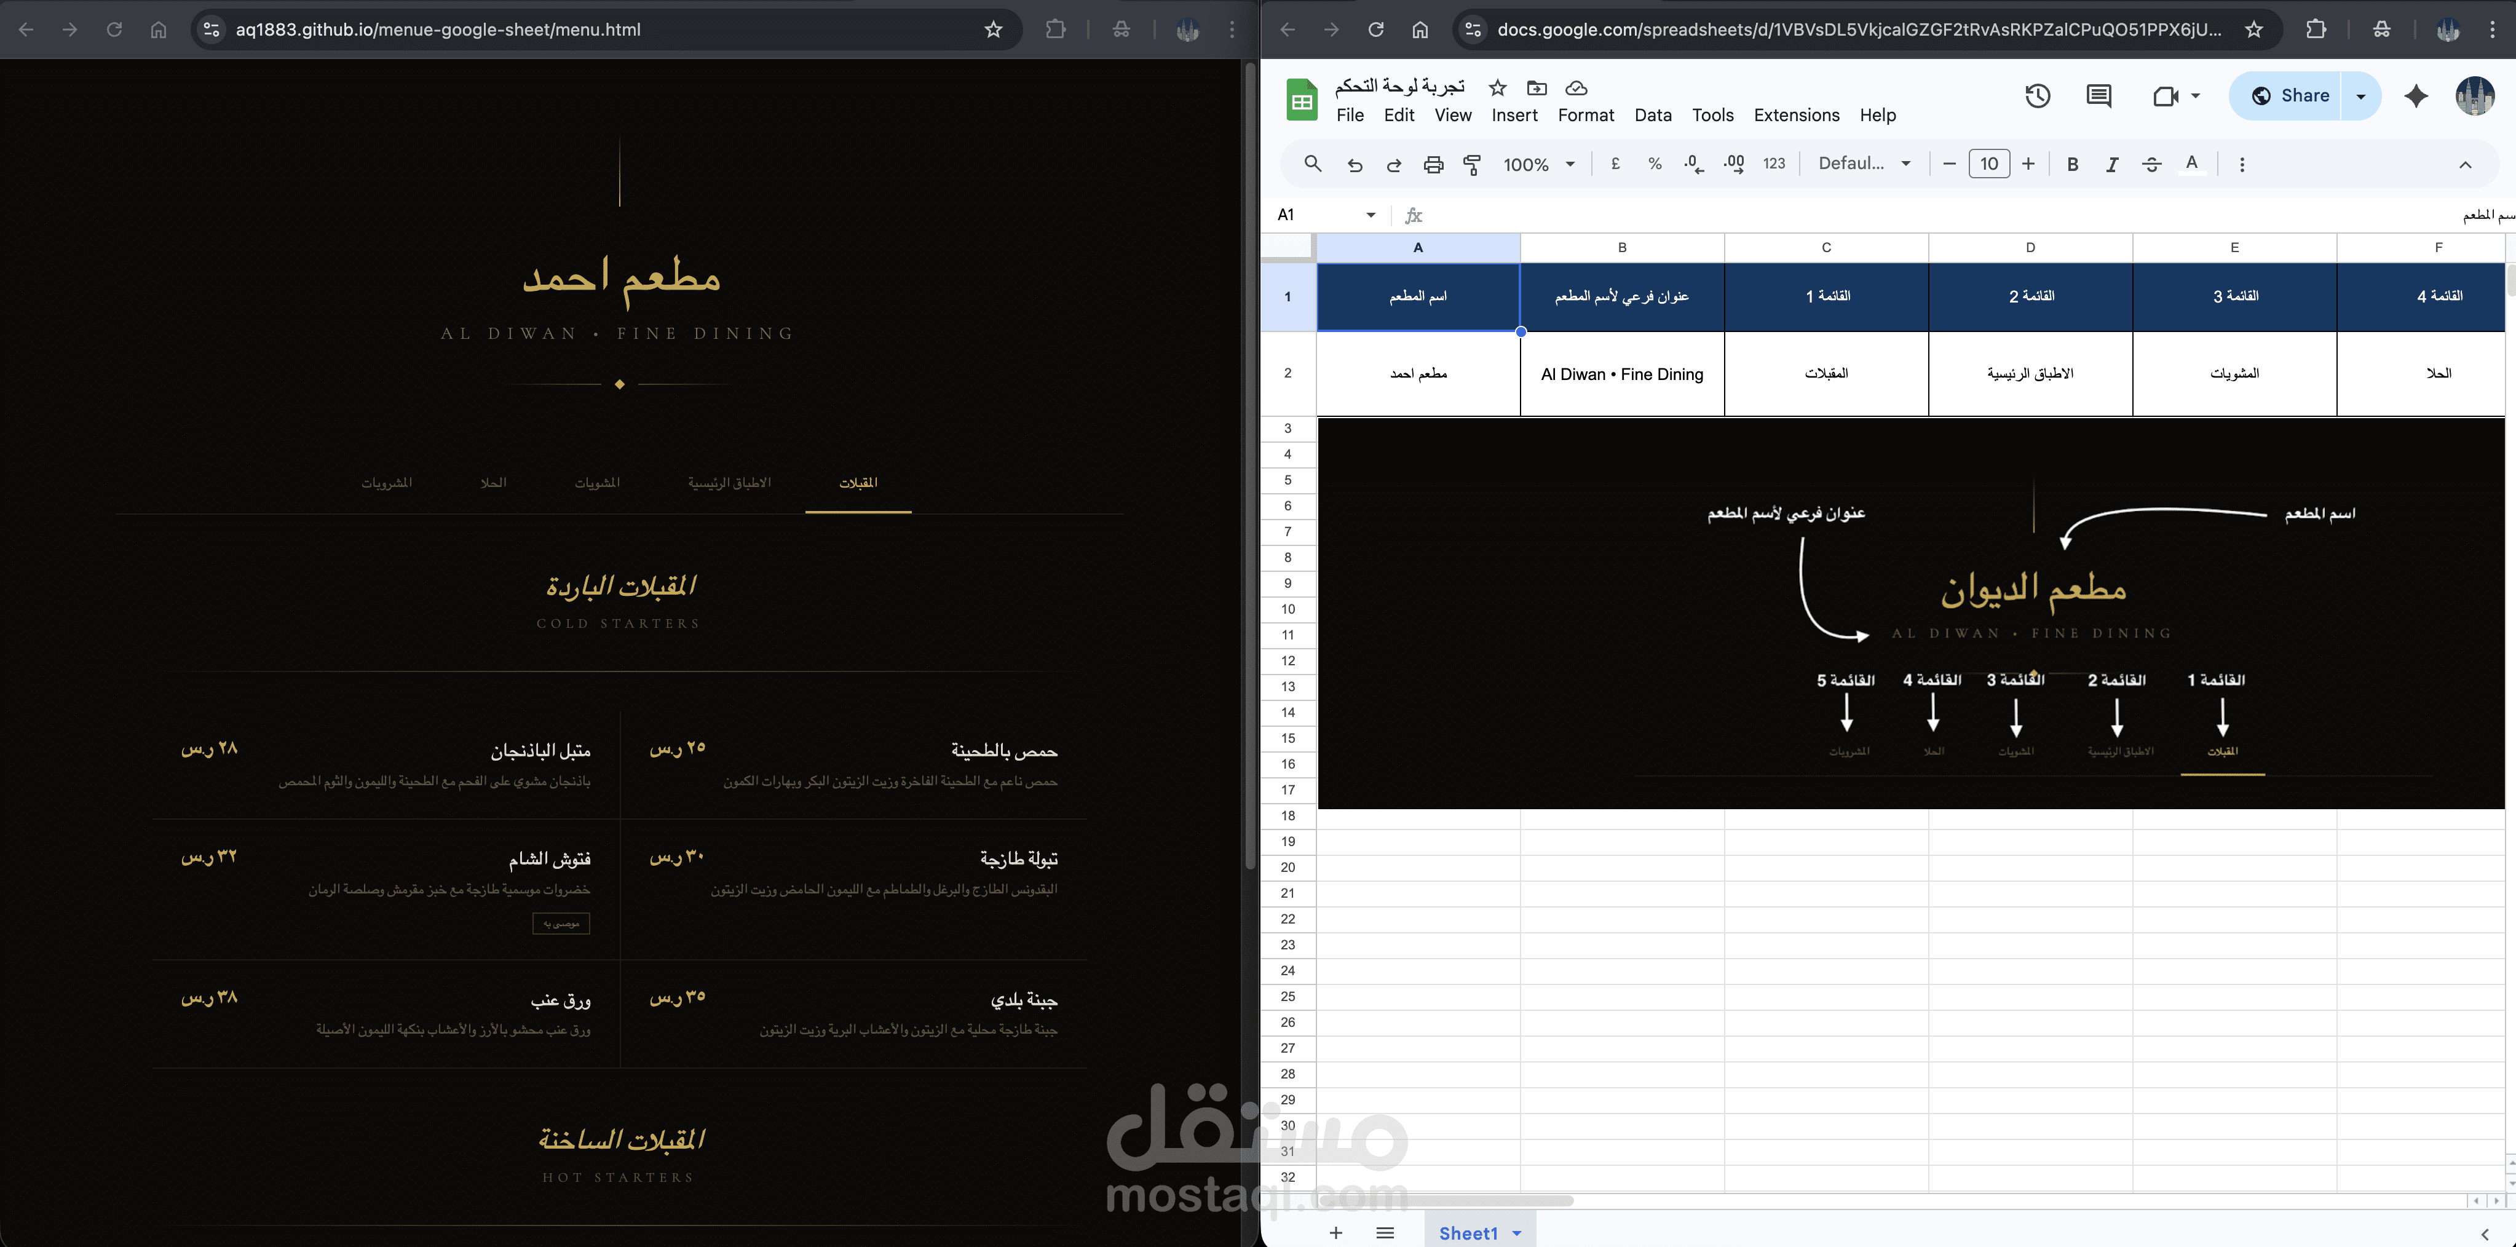The width and height of the screenshot is (2516, 1247).
Task: Click the Google account avatar in Sheets
Action: point(2475,96)
